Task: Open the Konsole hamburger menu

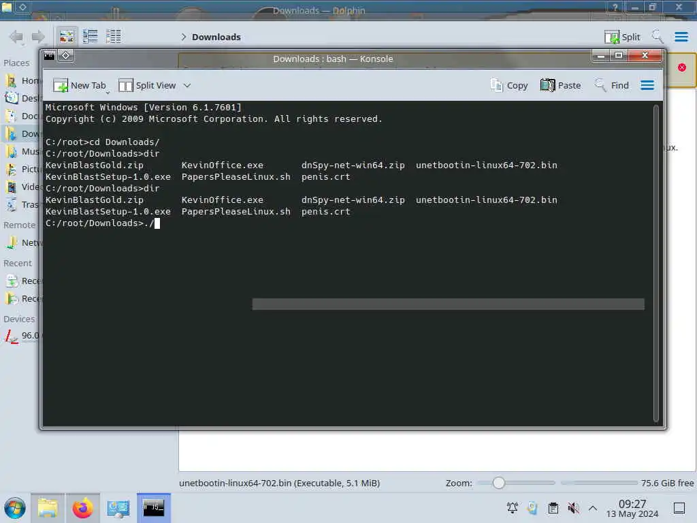Action: [x=647, y=85]
